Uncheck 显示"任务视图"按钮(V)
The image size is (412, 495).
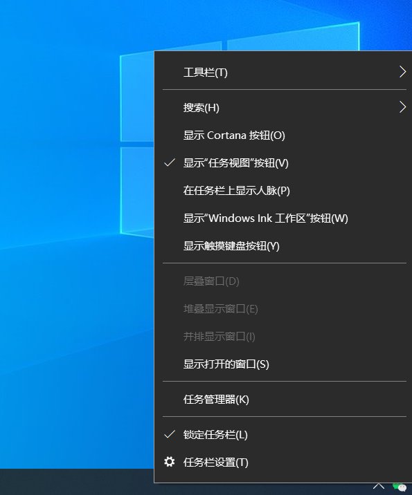[284, 163]
